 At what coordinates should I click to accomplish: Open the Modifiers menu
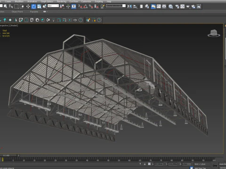(x=19, y=1)
